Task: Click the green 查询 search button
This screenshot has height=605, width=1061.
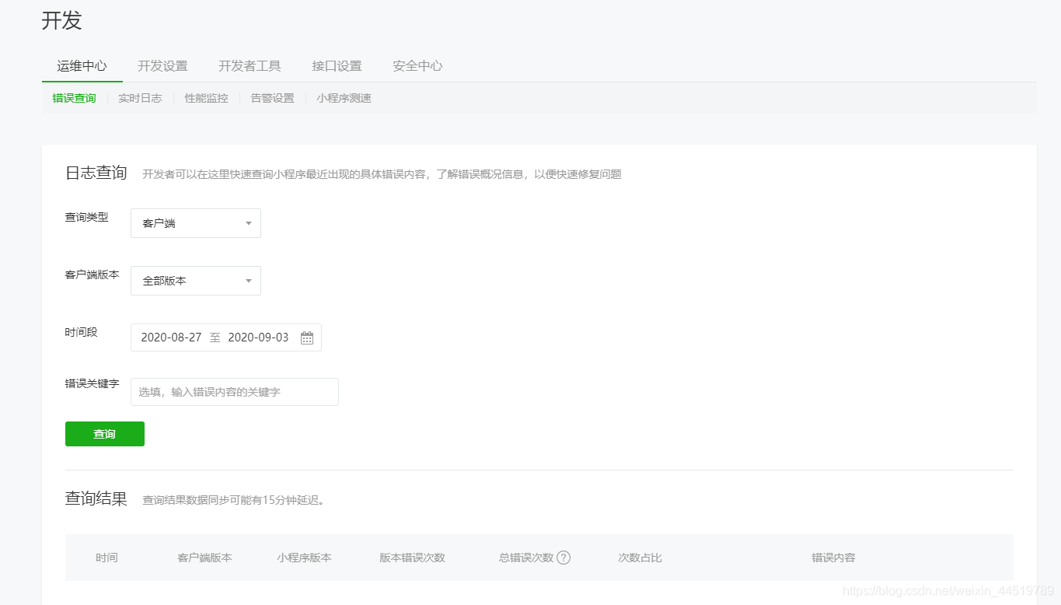Action: pyautogui.click(x=104, y=434)
